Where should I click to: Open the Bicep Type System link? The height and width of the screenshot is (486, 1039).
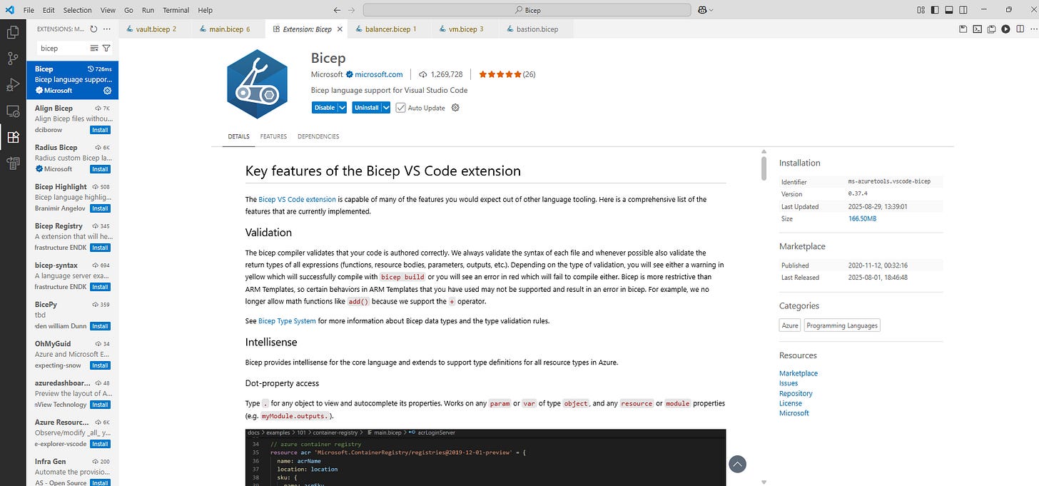[x=287, y=321]
